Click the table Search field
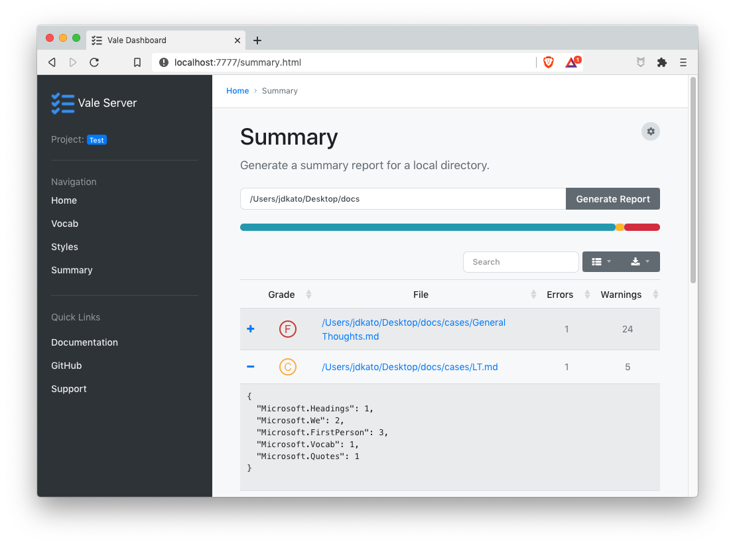Image resolution: width=735 pixels, height=546 pixels. click(x=521, y=262)
